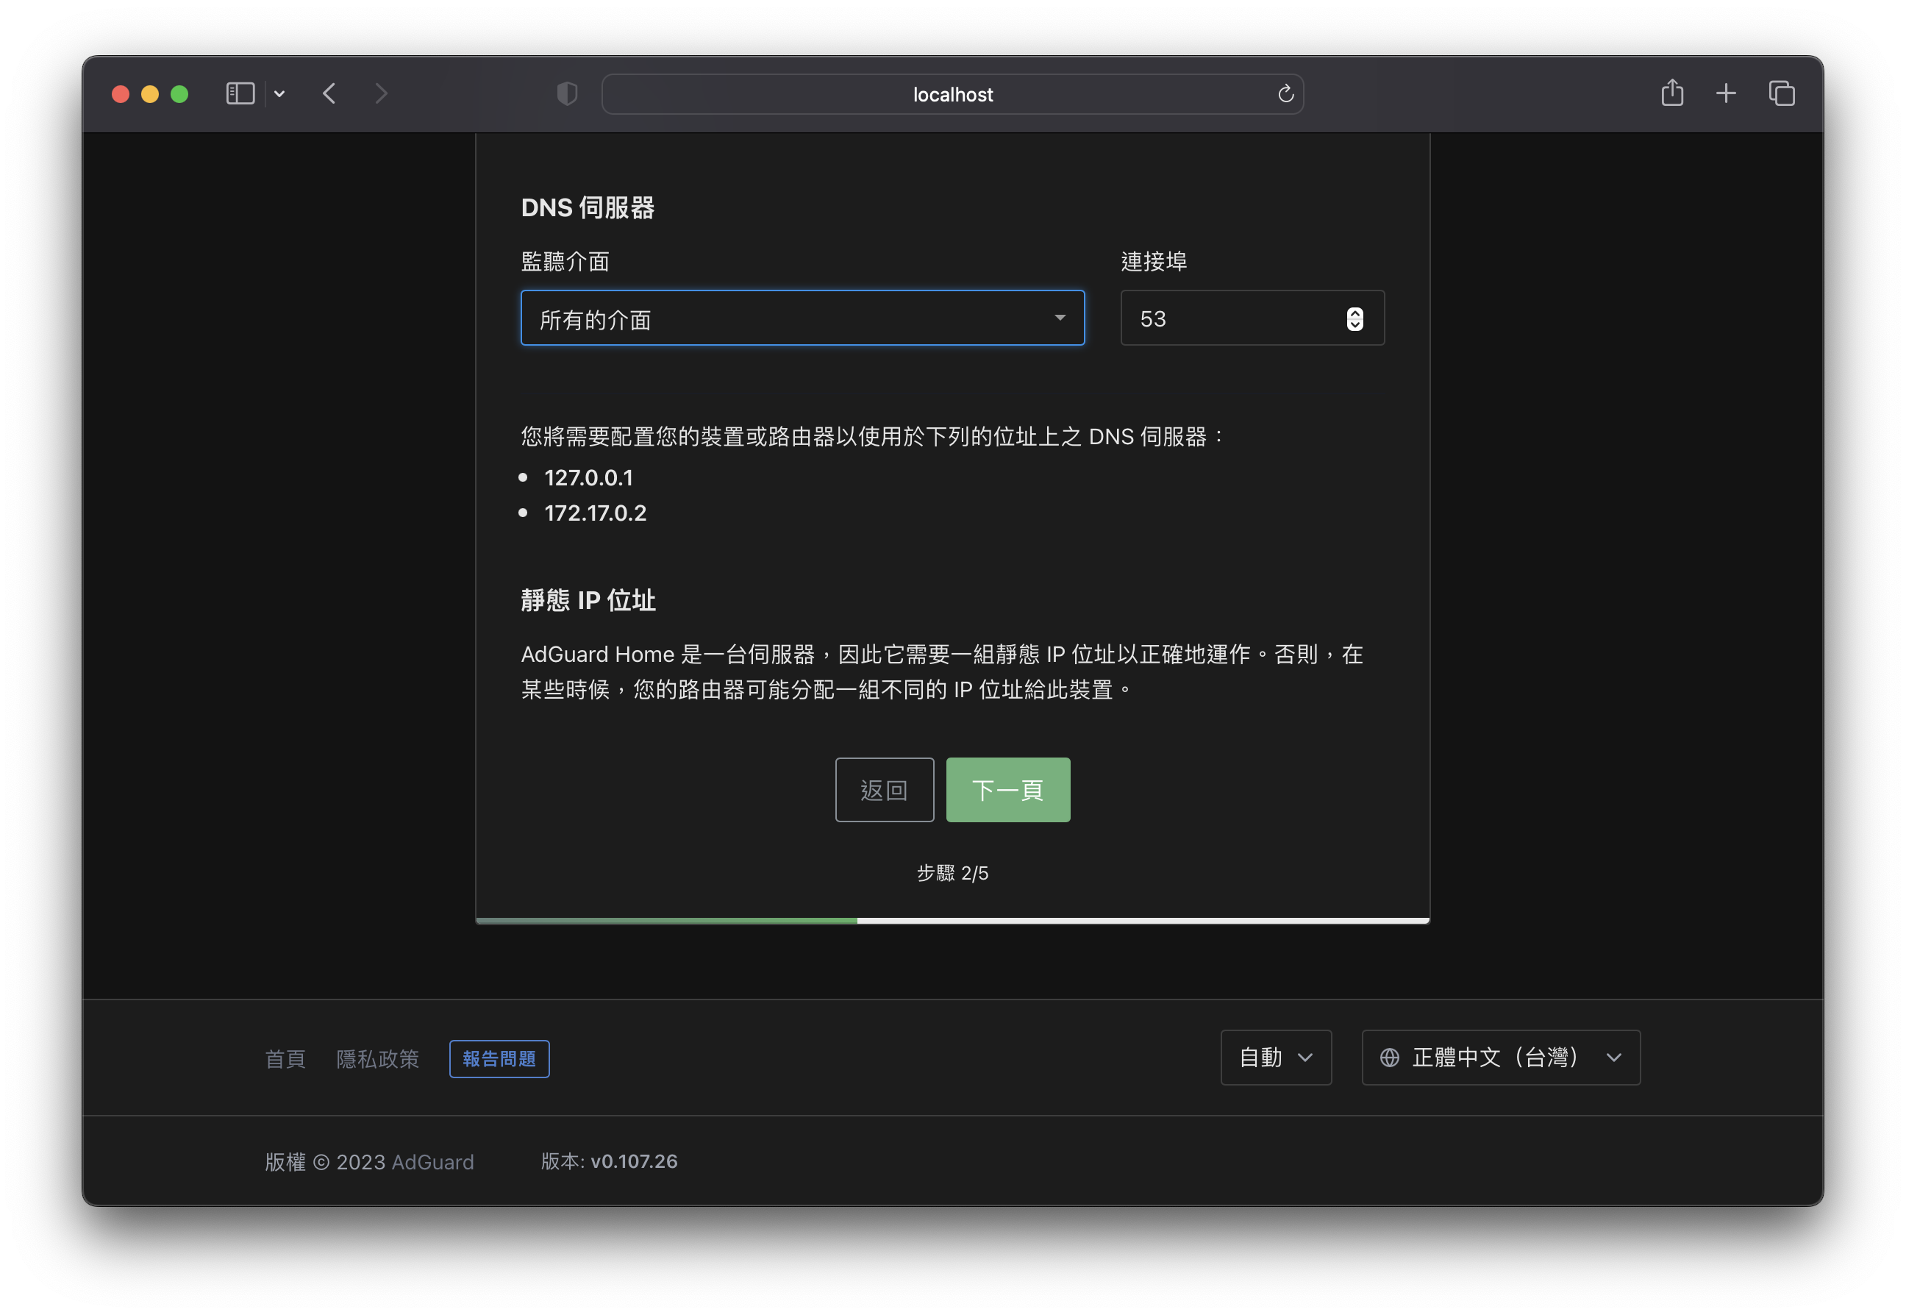
Task: Click the DNS 伺服器 heading
Action: (x=588, y=207)
